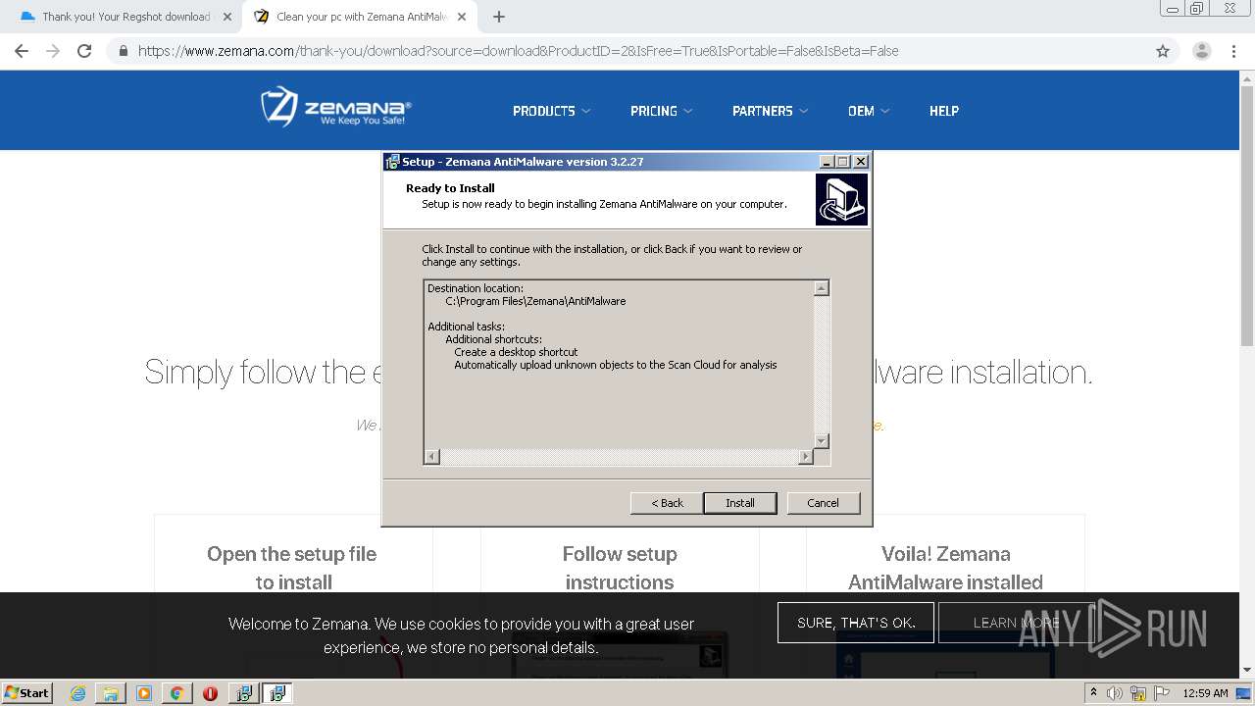Viewport: 1255px width, 706px height.
Task: Launch Internet Explorer from taskbar
Action: (x=78, y=693)
